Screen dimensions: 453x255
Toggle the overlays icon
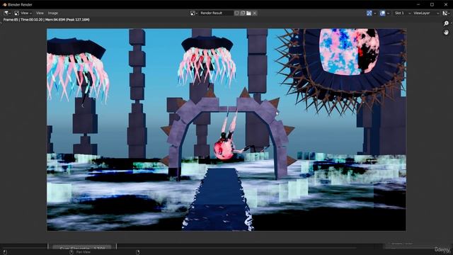point(382,13)
